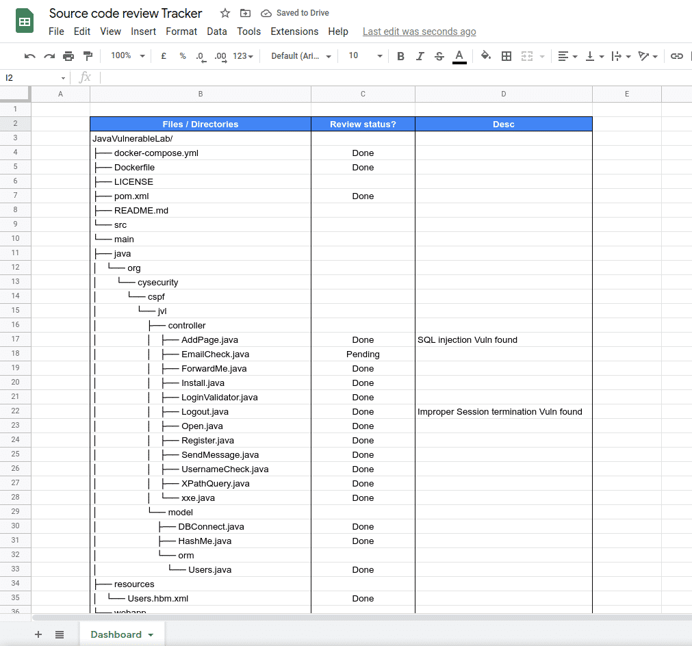Insert a link with the chain icon
692x646 pixels.
676,56
